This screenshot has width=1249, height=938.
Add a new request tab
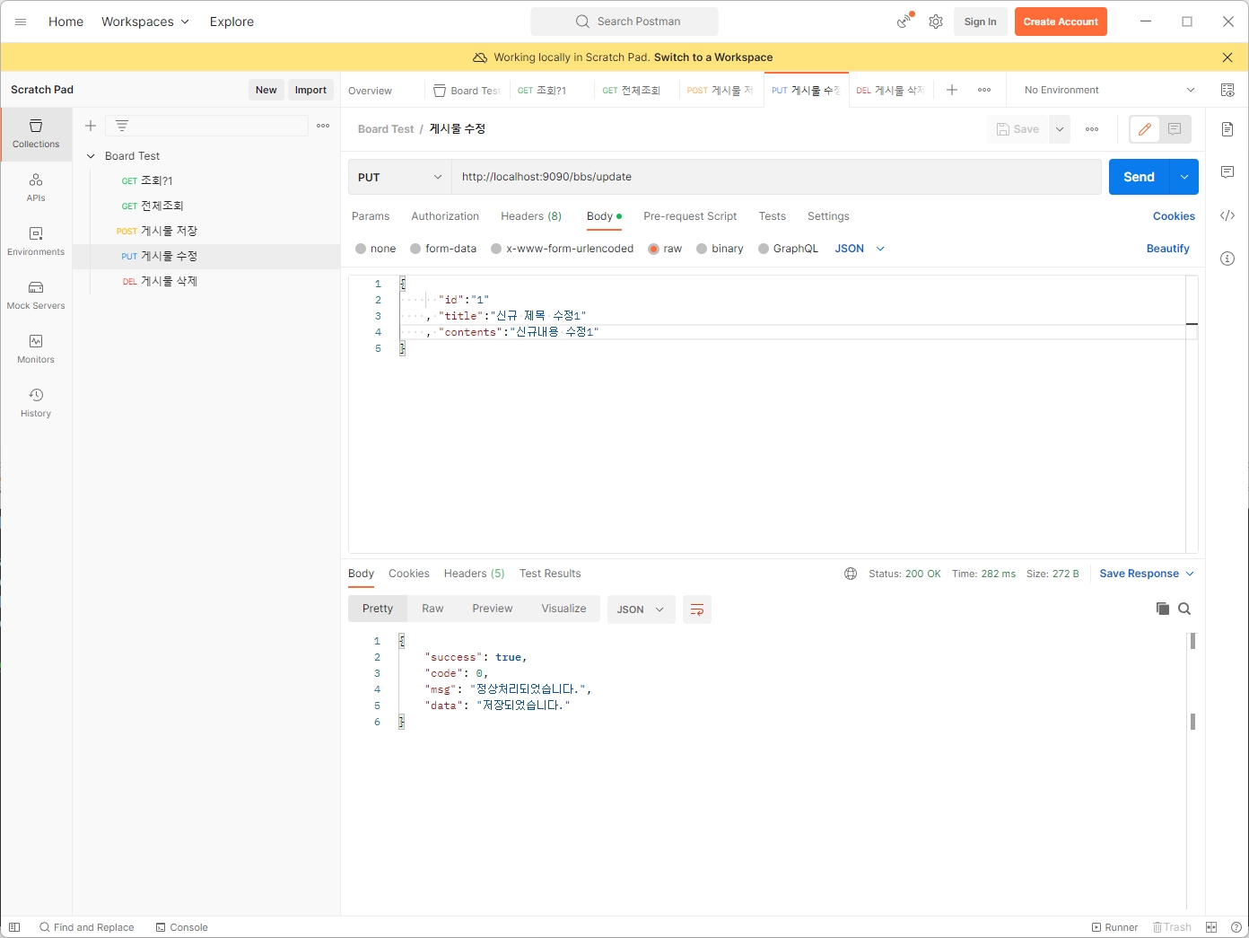[952, 90]
